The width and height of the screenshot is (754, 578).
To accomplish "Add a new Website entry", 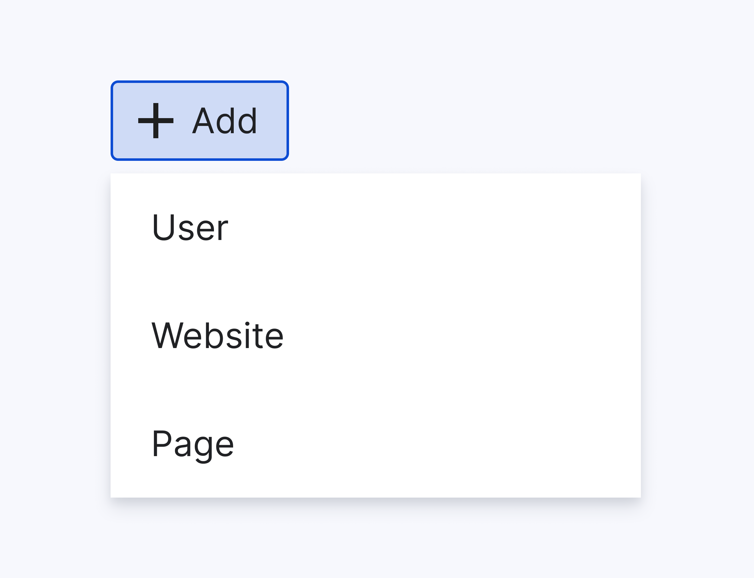I will 217,336.
